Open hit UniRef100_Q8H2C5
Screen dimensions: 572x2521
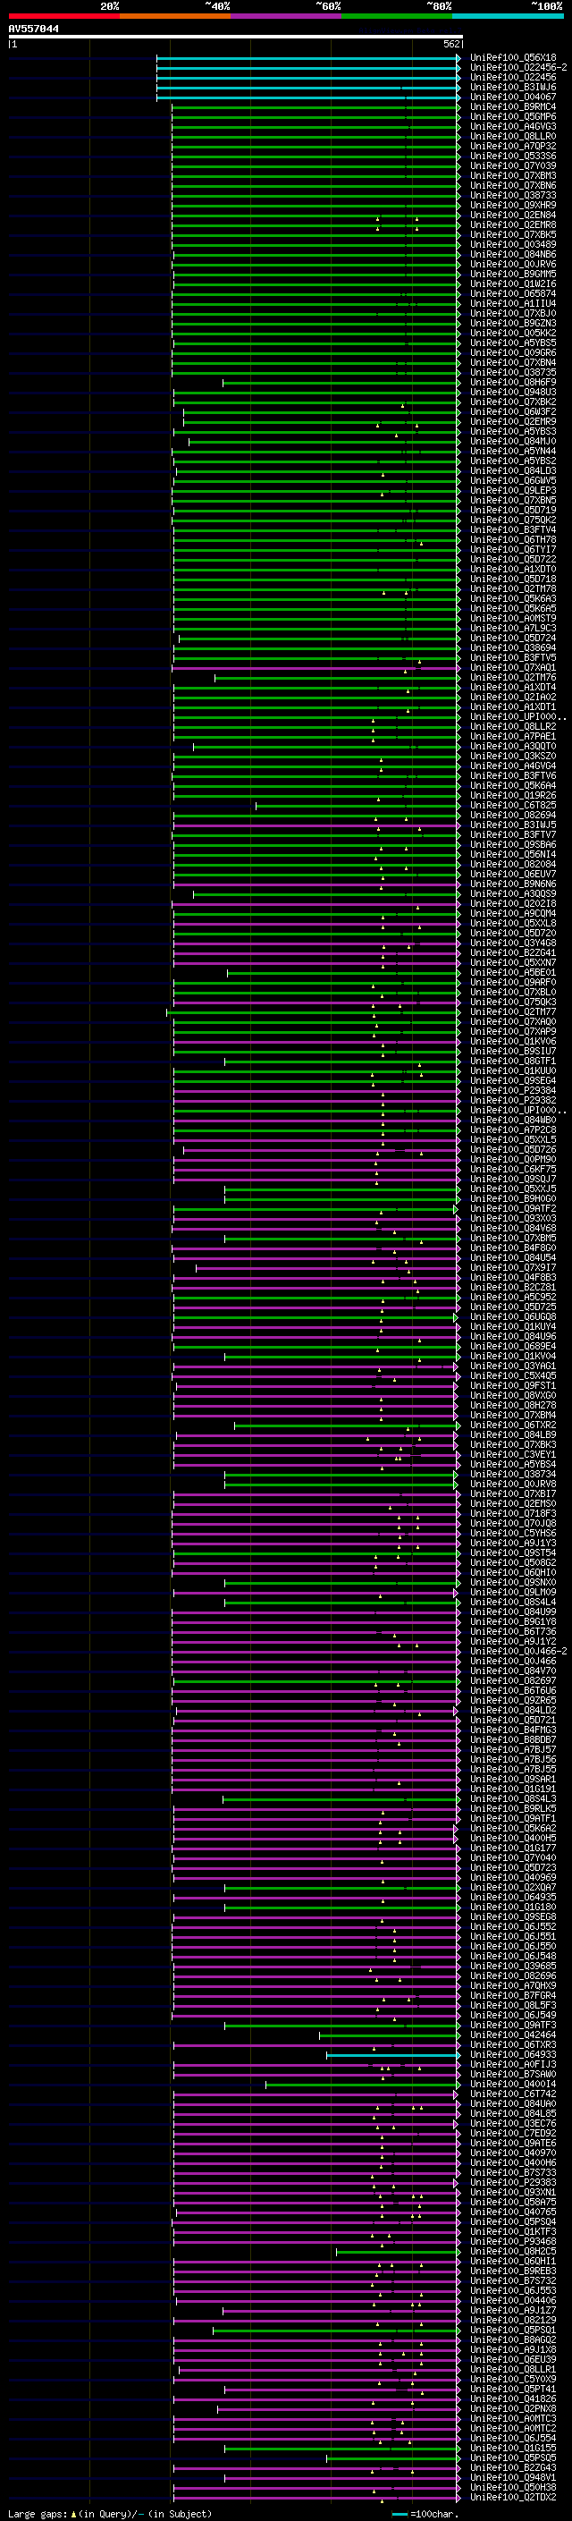click(x=513, y=2251)
